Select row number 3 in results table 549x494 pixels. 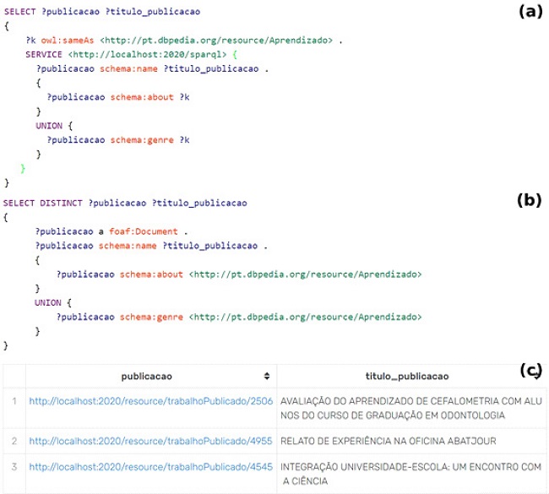[14, 466]
